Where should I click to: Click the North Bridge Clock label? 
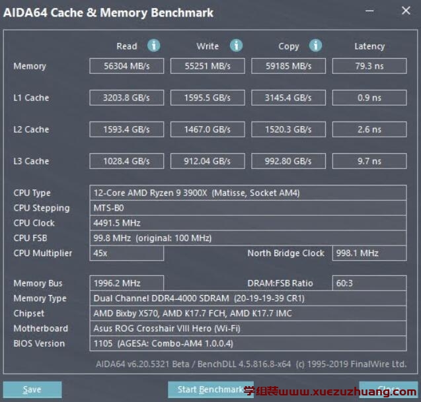coord(286,253)
